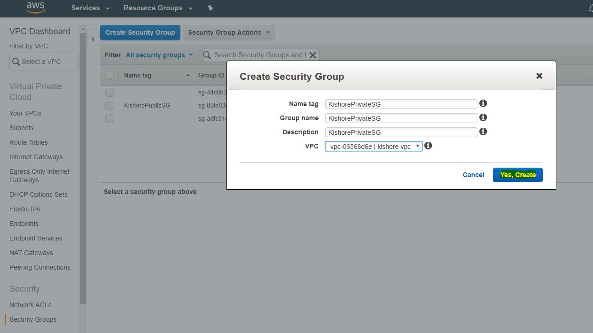593x333 pixels.
Task: Open the VPC selection dropdown
Action: tap(374, 147)
